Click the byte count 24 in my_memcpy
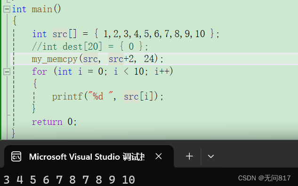The image size is (298, 186). tap(149, 59)
